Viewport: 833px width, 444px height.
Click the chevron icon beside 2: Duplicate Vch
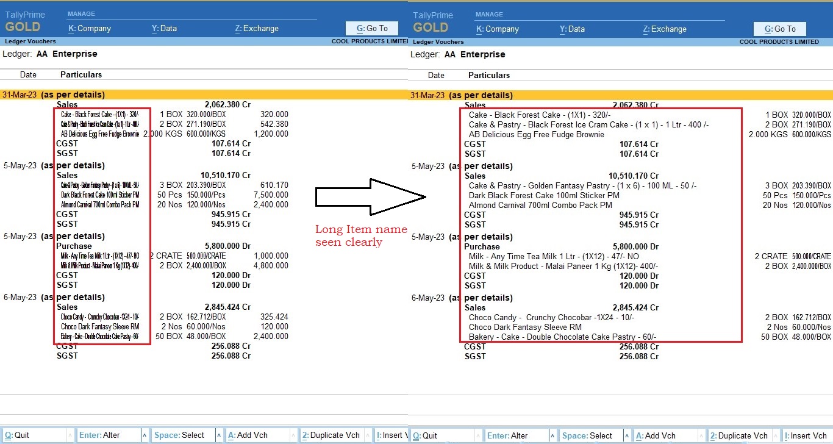[x=368, y=435]
